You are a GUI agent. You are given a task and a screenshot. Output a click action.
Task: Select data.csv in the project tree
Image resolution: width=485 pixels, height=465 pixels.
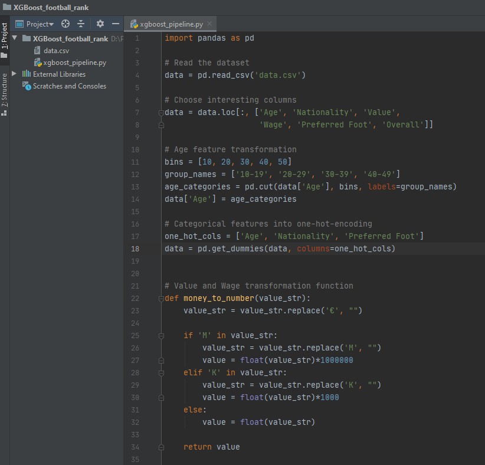(x=56, y=50)
